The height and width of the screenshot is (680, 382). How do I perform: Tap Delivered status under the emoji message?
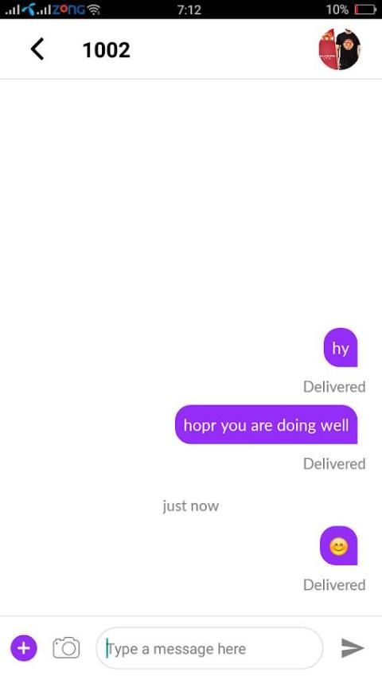coord(334,584)
